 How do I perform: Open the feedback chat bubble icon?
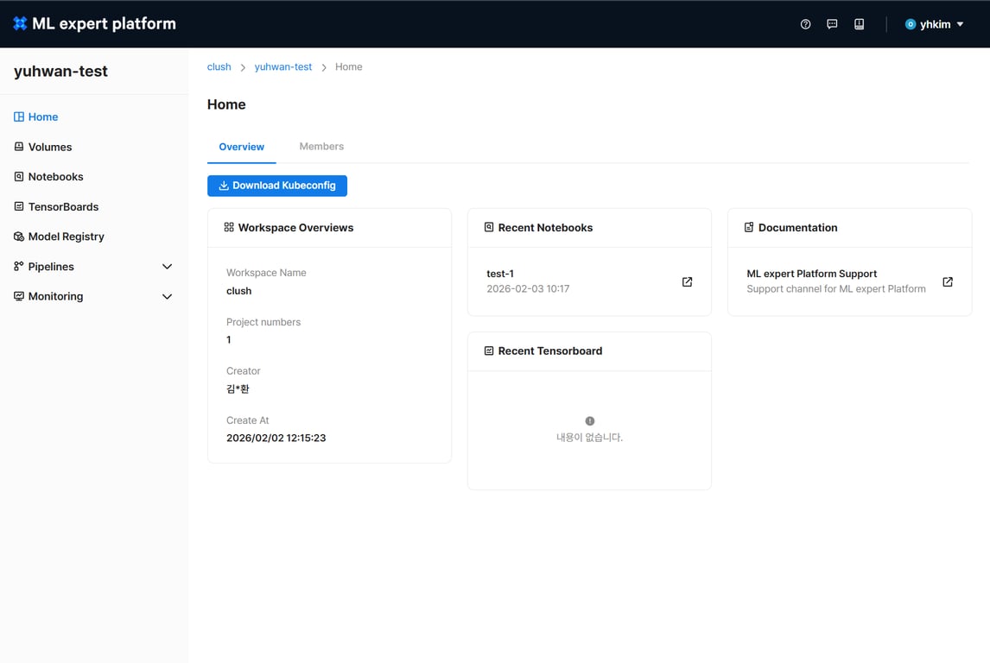tap(832, 24)
